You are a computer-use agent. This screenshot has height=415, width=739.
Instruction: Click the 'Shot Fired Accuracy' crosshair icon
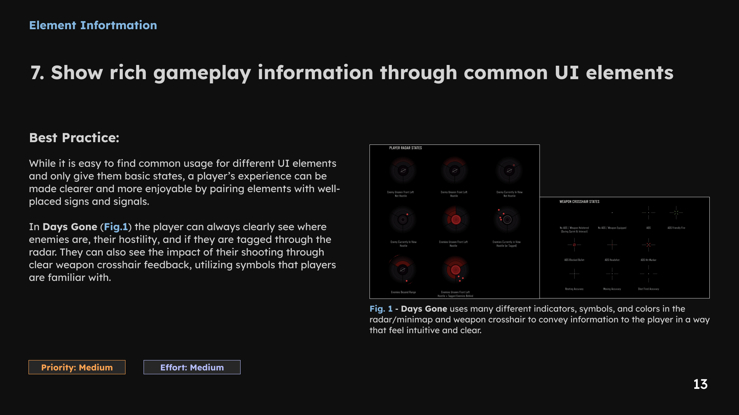[649, 274]
